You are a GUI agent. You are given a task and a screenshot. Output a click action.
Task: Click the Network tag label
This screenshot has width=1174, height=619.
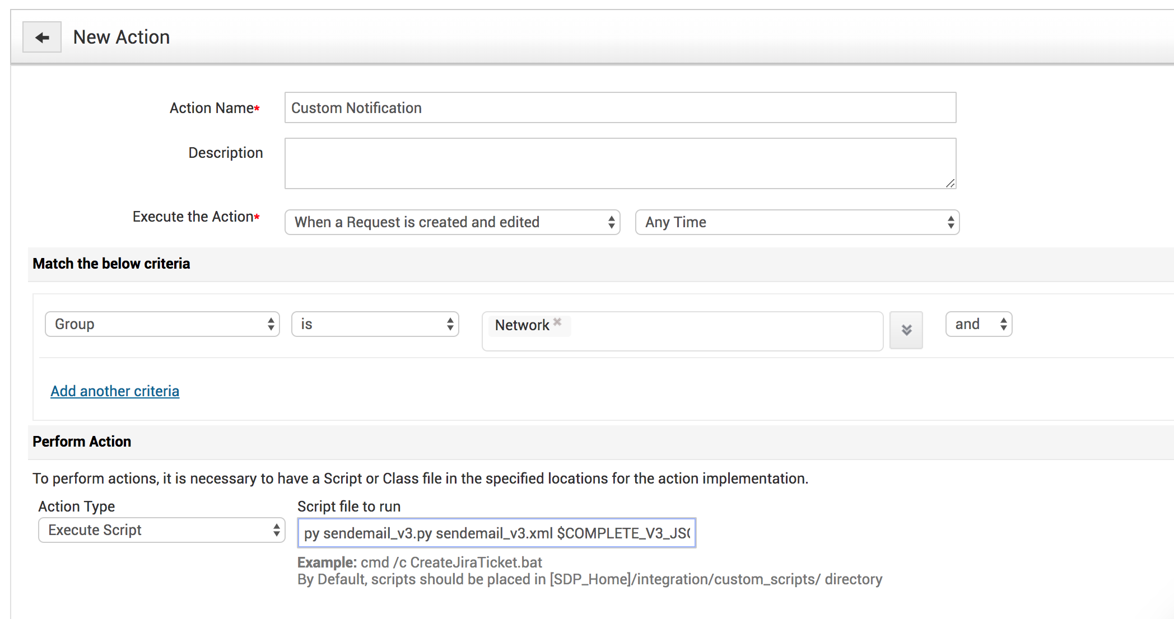[x=521, y=325]
